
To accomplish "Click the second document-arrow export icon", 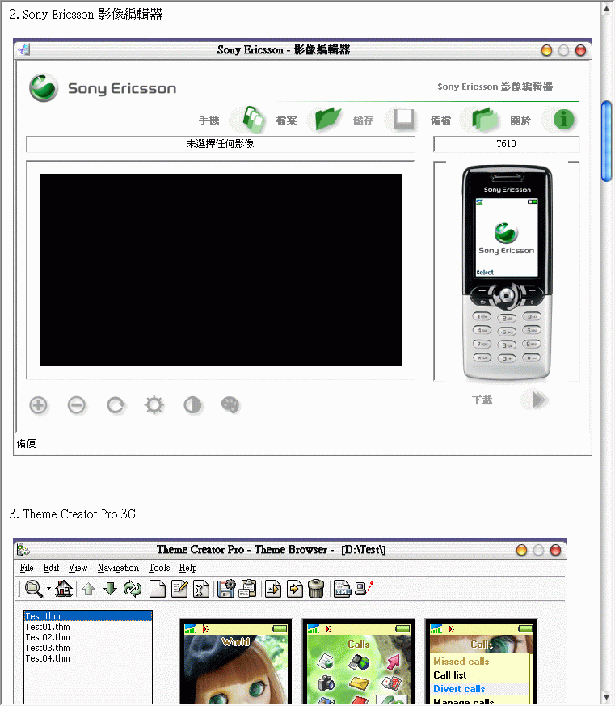I will coord(295,589).
